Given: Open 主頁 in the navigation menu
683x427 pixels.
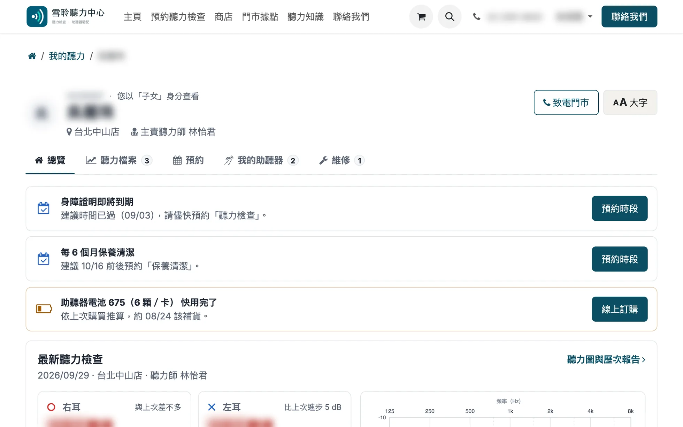Looking at the screenshot, I should [132, 16].
